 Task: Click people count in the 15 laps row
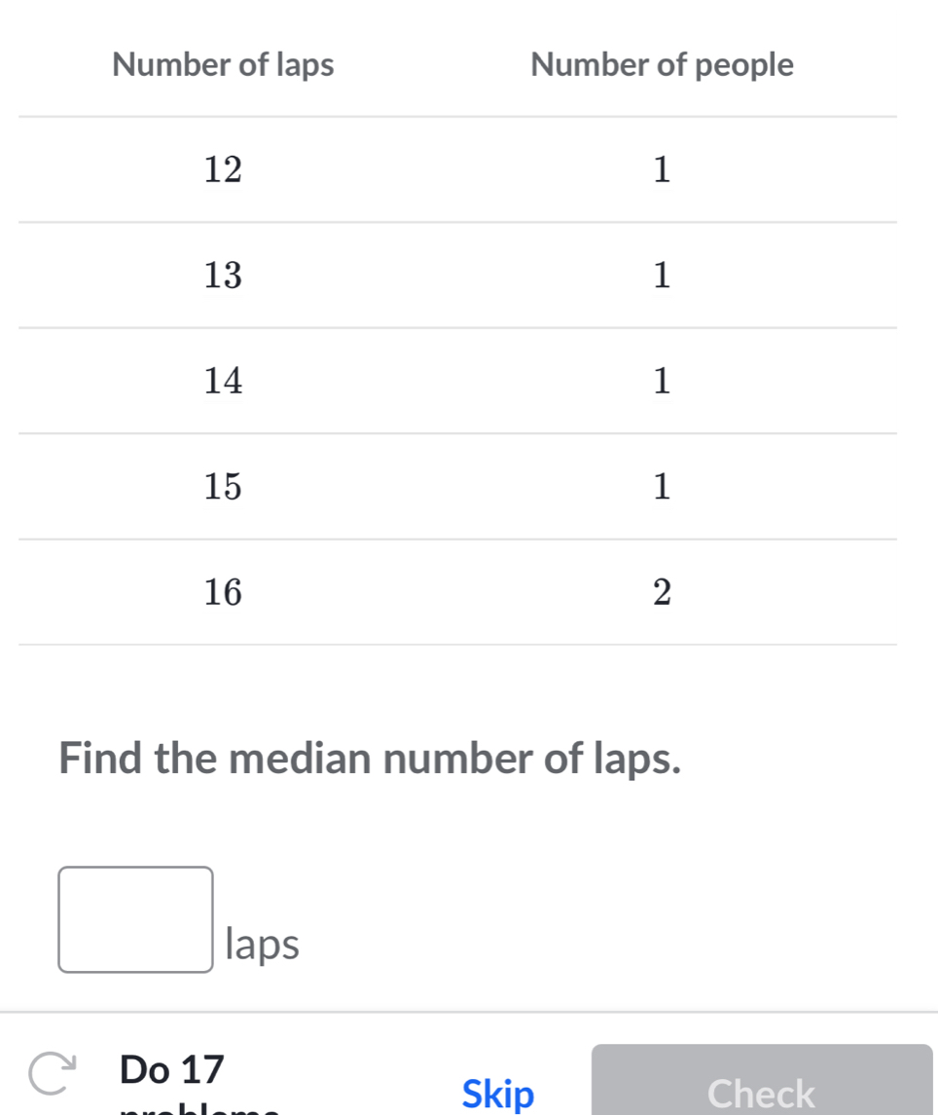pyautogui.click(x=662, y=487)
